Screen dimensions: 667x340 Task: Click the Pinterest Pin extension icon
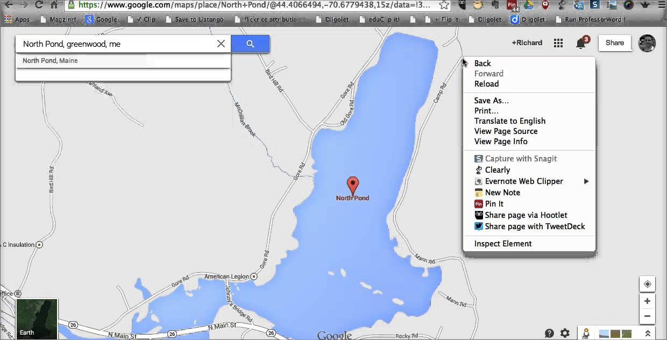click(512, 5)
